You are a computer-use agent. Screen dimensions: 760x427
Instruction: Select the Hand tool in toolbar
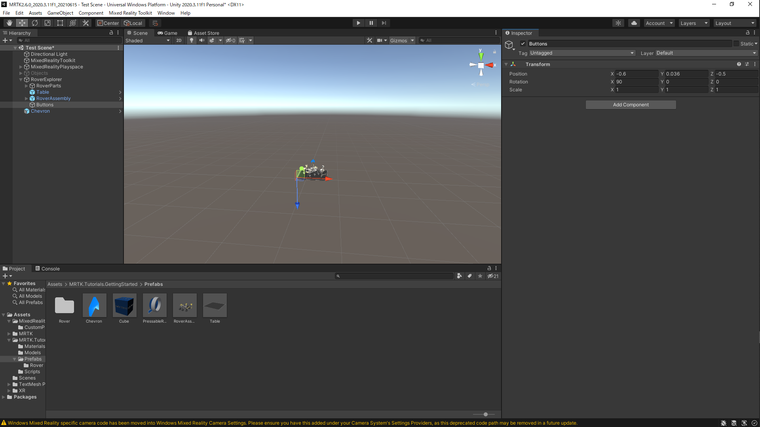(9, 23)
